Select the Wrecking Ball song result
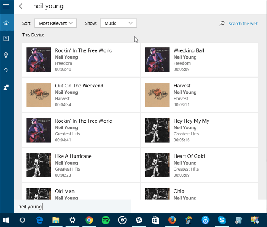Image resolution: width=267 pixels, height=227 pixels. coord(199,59)
